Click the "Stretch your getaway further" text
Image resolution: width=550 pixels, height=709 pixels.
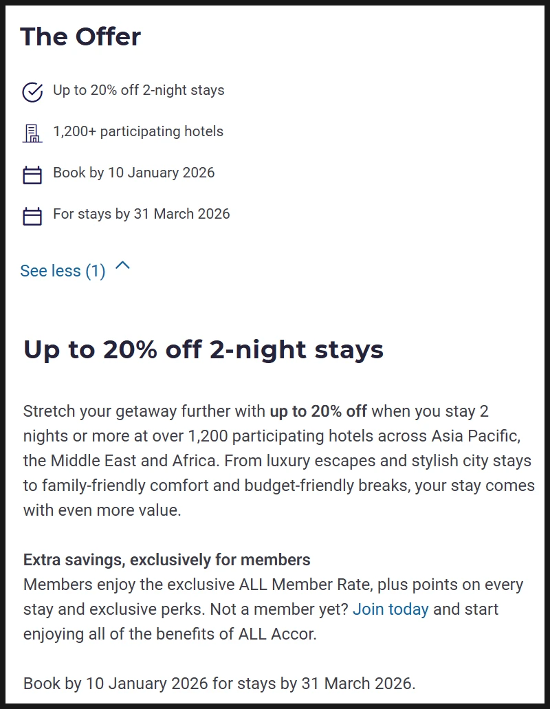(x=117, y=411)
